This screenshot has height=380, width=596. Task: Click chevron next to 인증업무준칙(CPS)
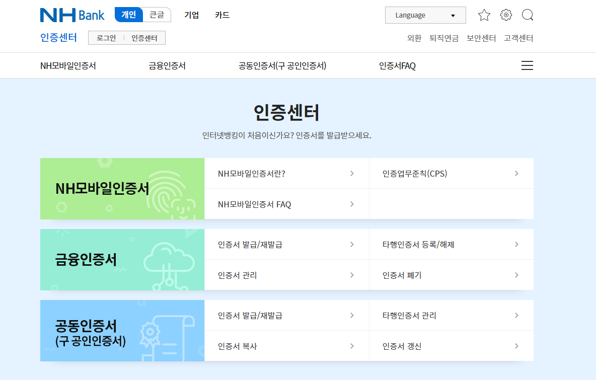click(516, 173)
